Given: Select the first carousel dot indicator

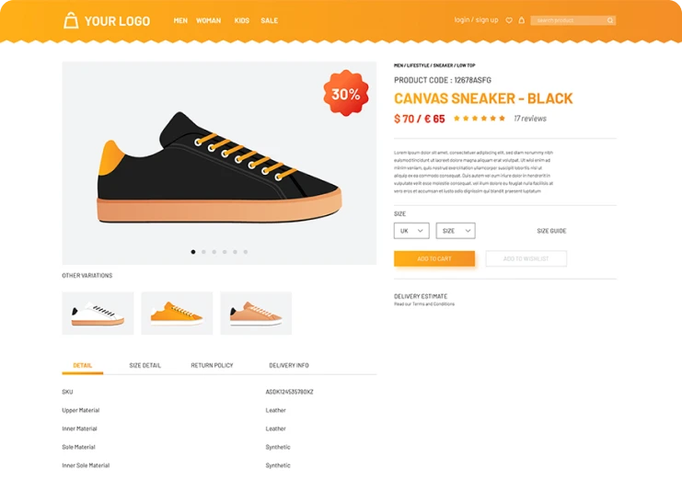Looking at the screenshot, I should 193,252.
